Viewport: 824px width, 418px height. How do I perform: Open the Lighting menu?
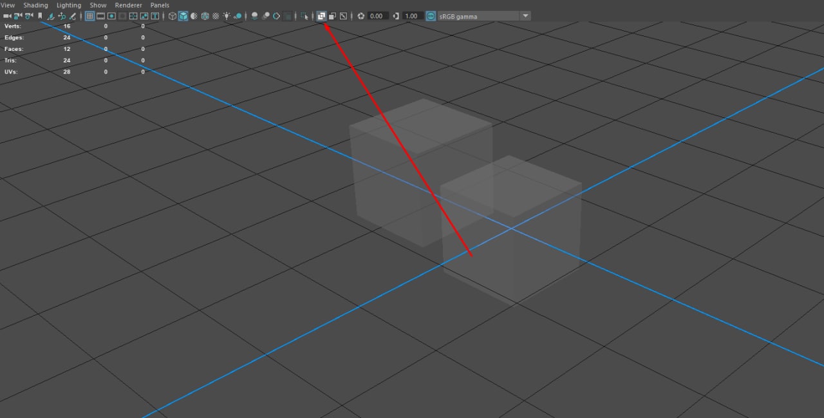pos(69,5)
